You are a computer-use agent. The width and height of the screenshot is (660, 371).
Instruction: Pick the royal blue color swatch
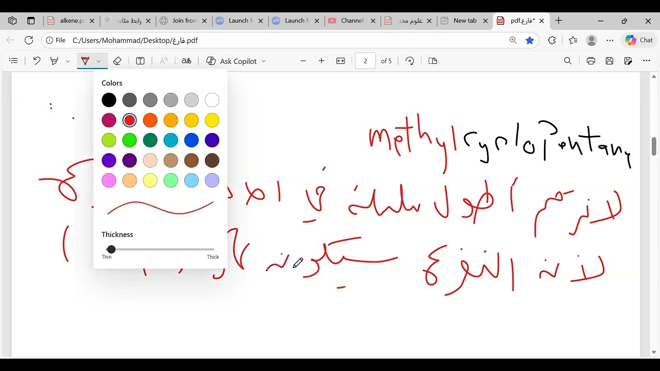[x=191, y=140]
